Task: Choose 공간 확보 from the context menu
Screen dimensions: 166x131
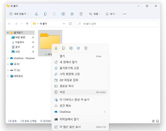Action: point(80,106)
